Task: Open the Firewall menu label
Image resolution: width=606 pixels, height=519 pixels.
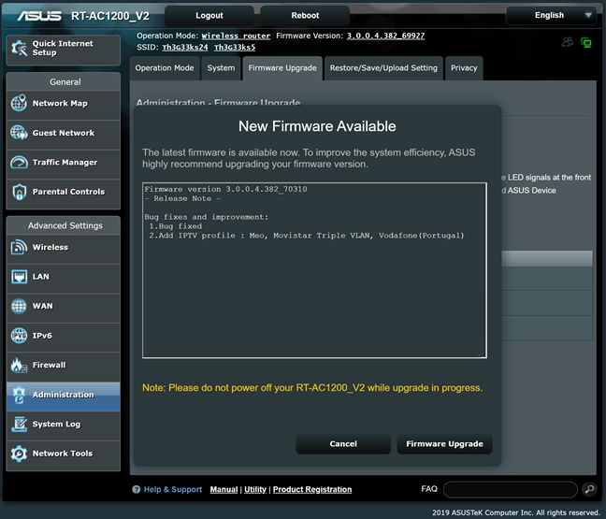Action: tap(49, 366)
